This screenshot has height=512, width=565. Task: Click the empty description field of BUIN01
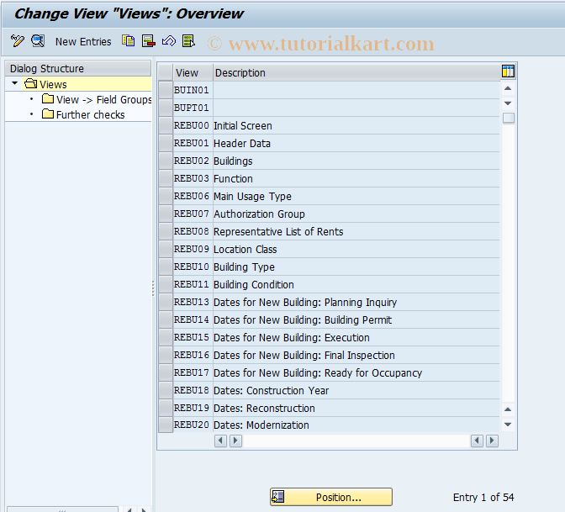click(x=356, y=90)
